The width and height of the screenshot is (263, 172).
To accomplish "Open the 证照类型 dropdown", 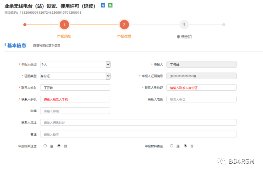I will tap(75, 76).
